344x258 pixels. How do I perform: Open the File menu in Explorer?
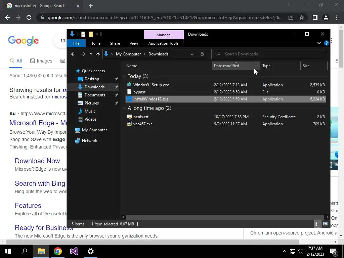point(76,43)
